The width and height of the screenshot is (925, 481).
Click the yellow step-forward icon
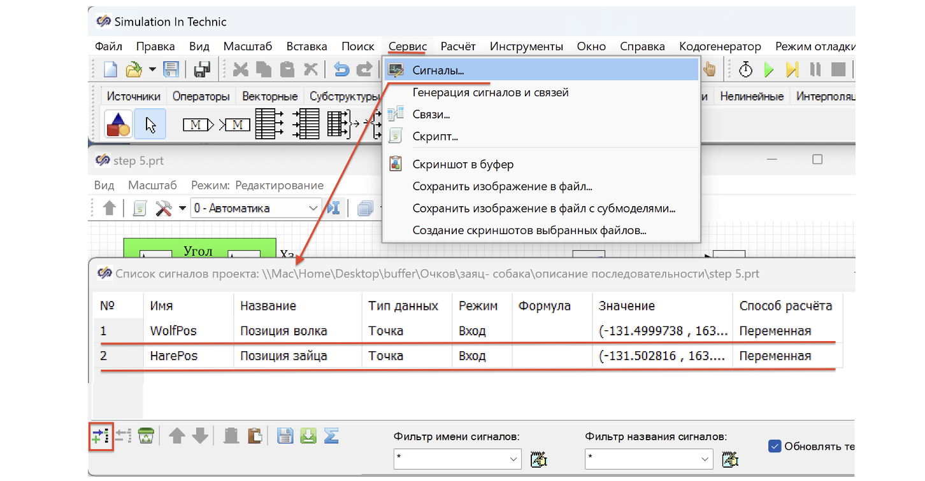pos(792,69)
